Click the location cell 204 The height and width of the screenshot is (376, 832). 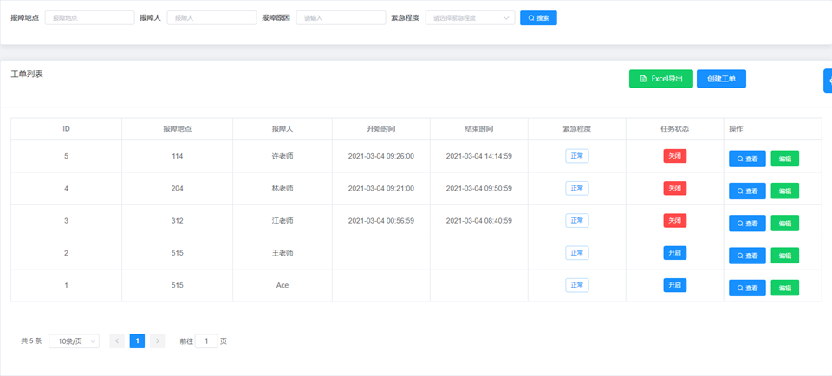(177, 188)
